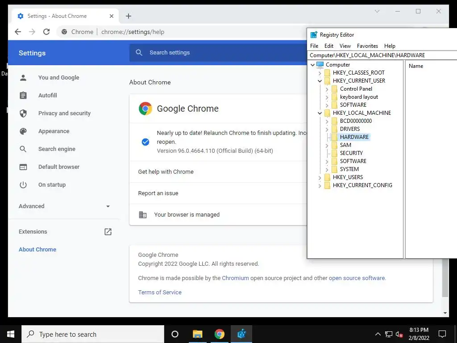Expand the SYSTEM key
457x343 pixels.
point(327,169)
